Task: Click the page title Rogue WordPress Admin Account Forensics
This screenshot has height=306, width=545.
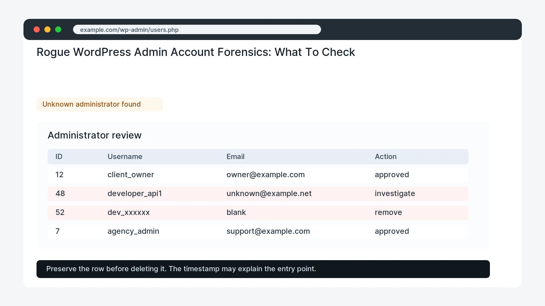Action: 196,52
